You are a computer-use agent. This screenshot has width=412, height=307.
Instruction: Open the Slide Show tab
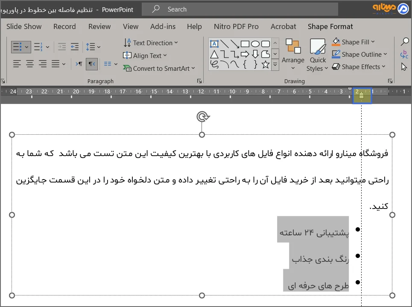(x=24, y=26)
